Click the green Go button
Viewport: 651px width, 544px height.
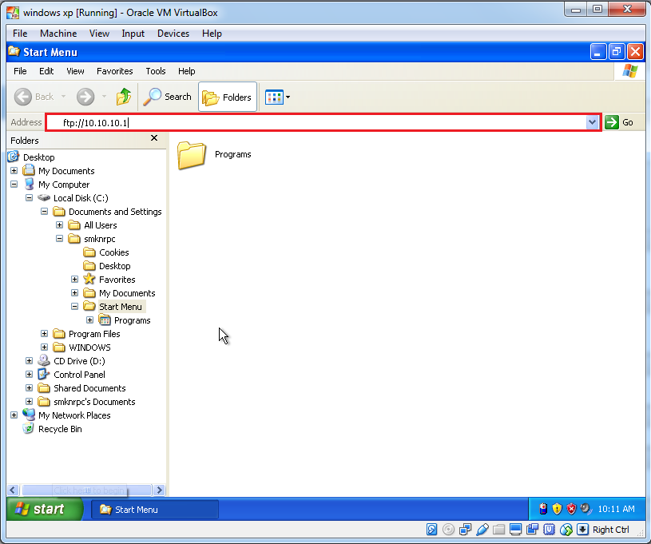[610, 122]
